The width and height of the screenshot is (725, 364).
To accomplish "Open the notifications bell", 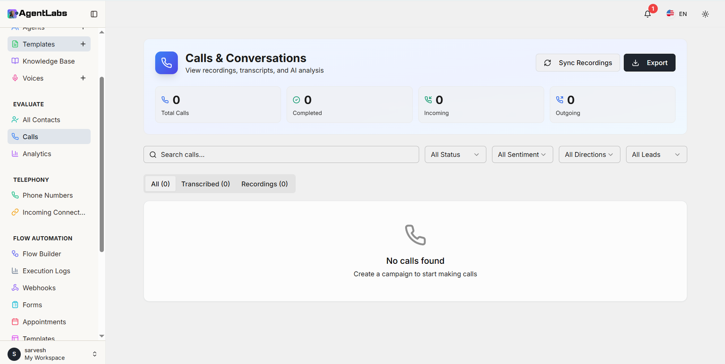I will 648,14.
